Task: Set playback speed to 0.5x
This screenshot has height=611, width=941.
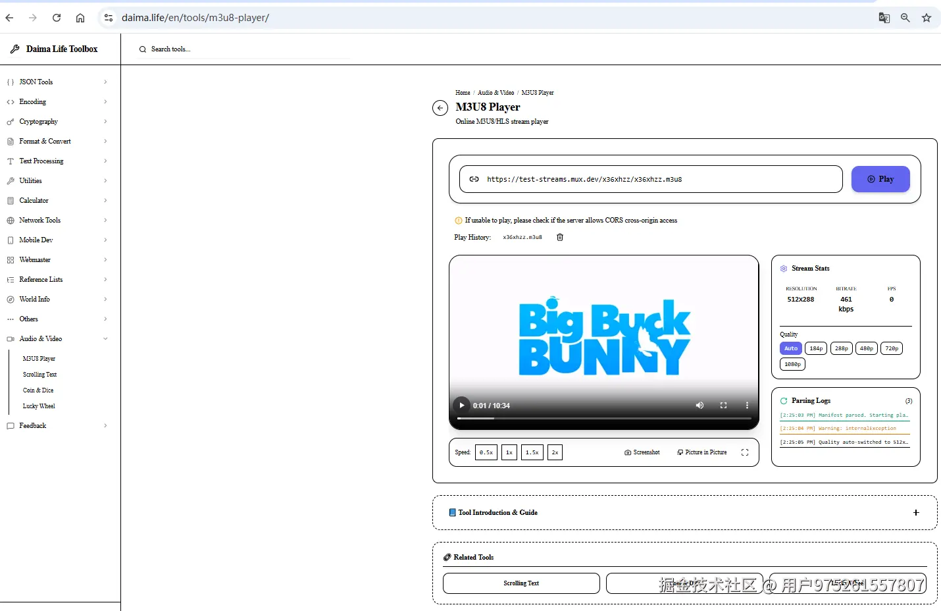Action: point(486,452)
